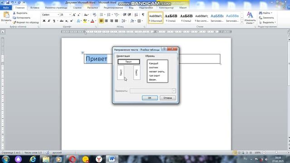Screen dimensions: 290x163
Task: Open the Файл tab
Action: point(6,8)
